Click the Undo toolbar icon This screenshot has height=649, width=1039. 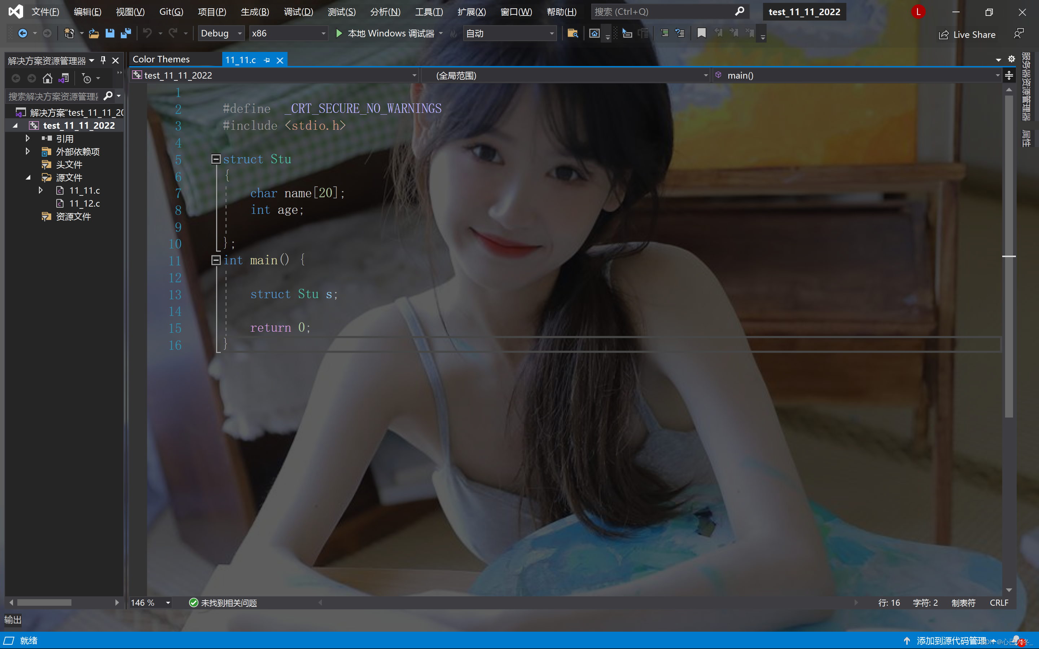pyautogui.click(x=147, y=34)
